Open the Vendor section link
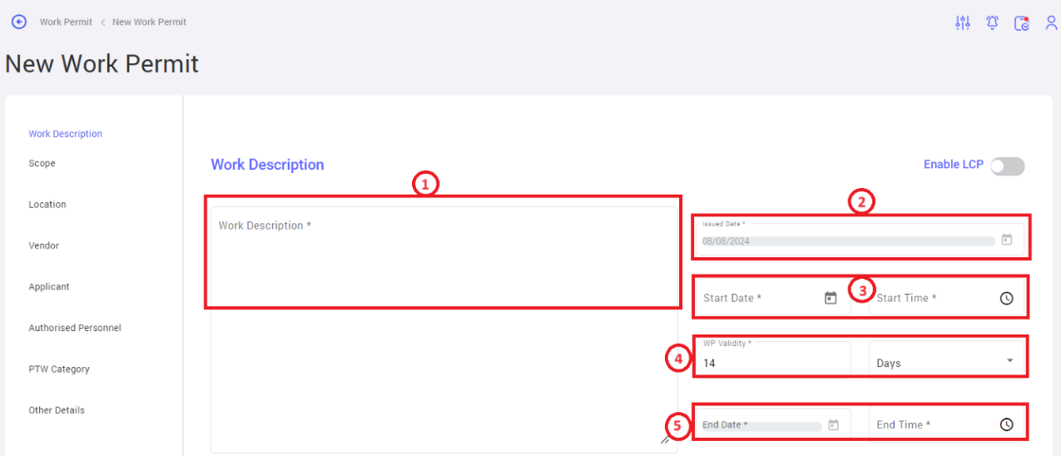 [44, 245]
